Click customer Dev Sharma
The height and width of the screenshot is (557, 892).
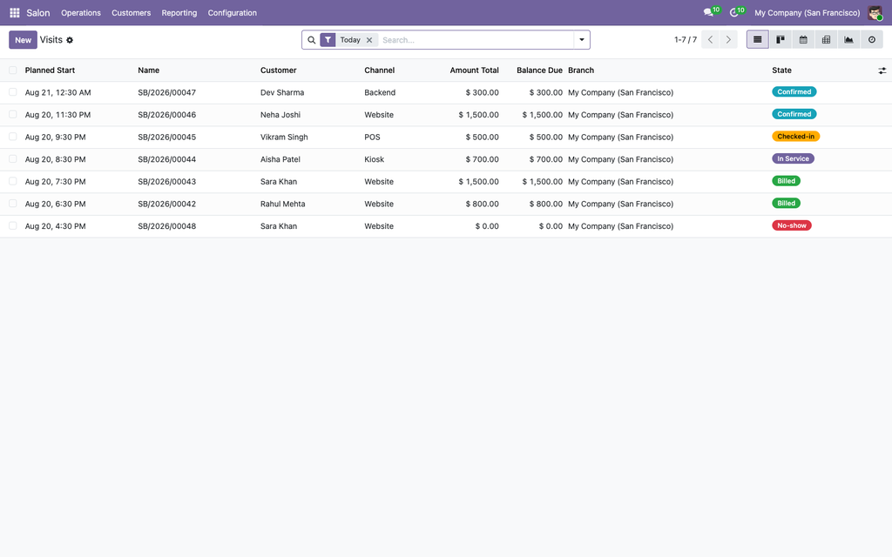click(282, 92)
